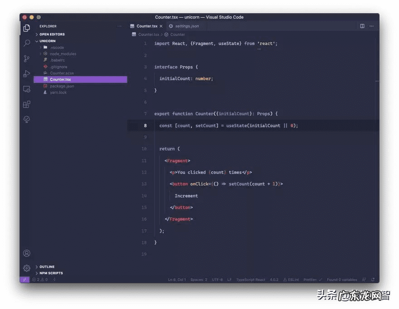Screen dimensions: 399x309
Task: Collapse the UNICORN folder section
Action: (x=47, y=41)
